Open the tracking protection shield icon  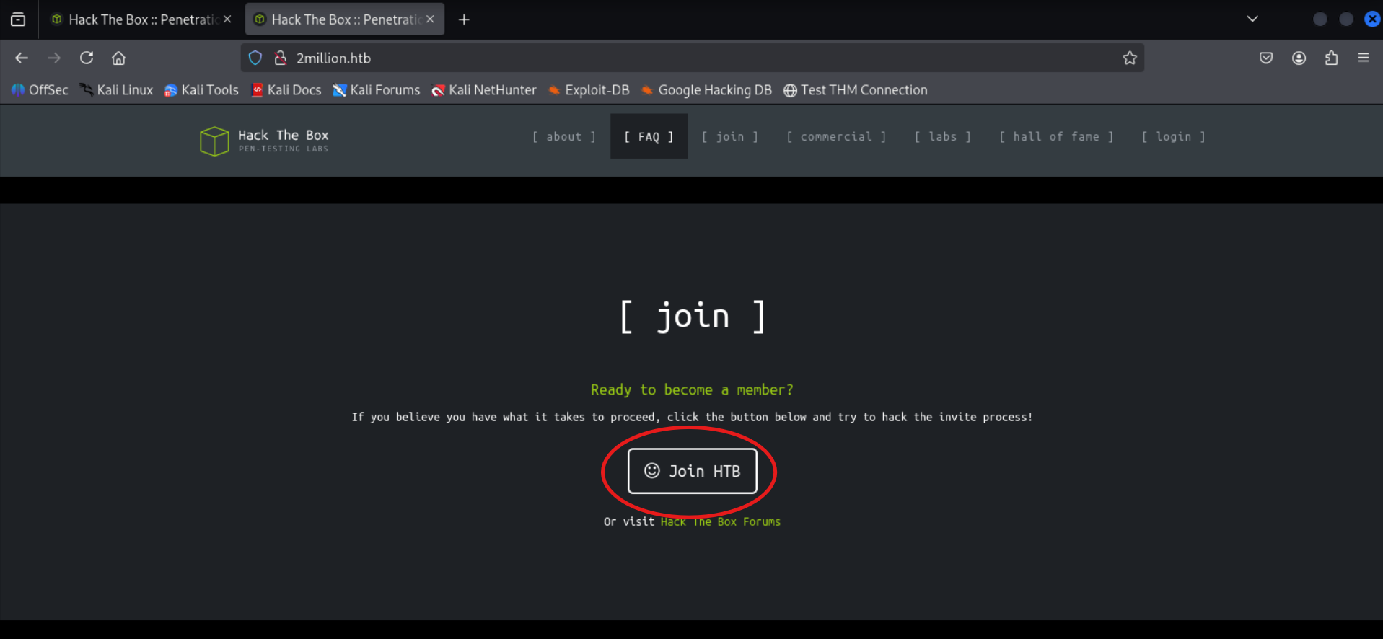[255, 58]
